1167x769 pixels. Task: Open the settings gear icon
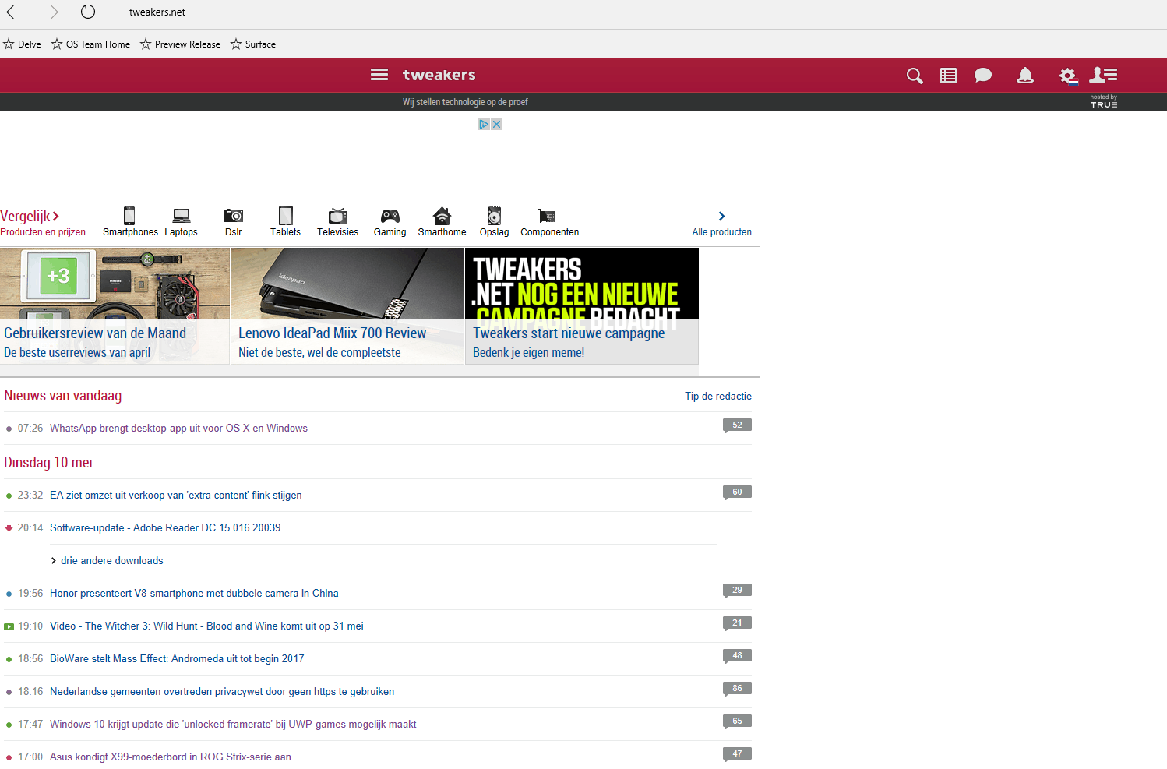[1068, 76]
